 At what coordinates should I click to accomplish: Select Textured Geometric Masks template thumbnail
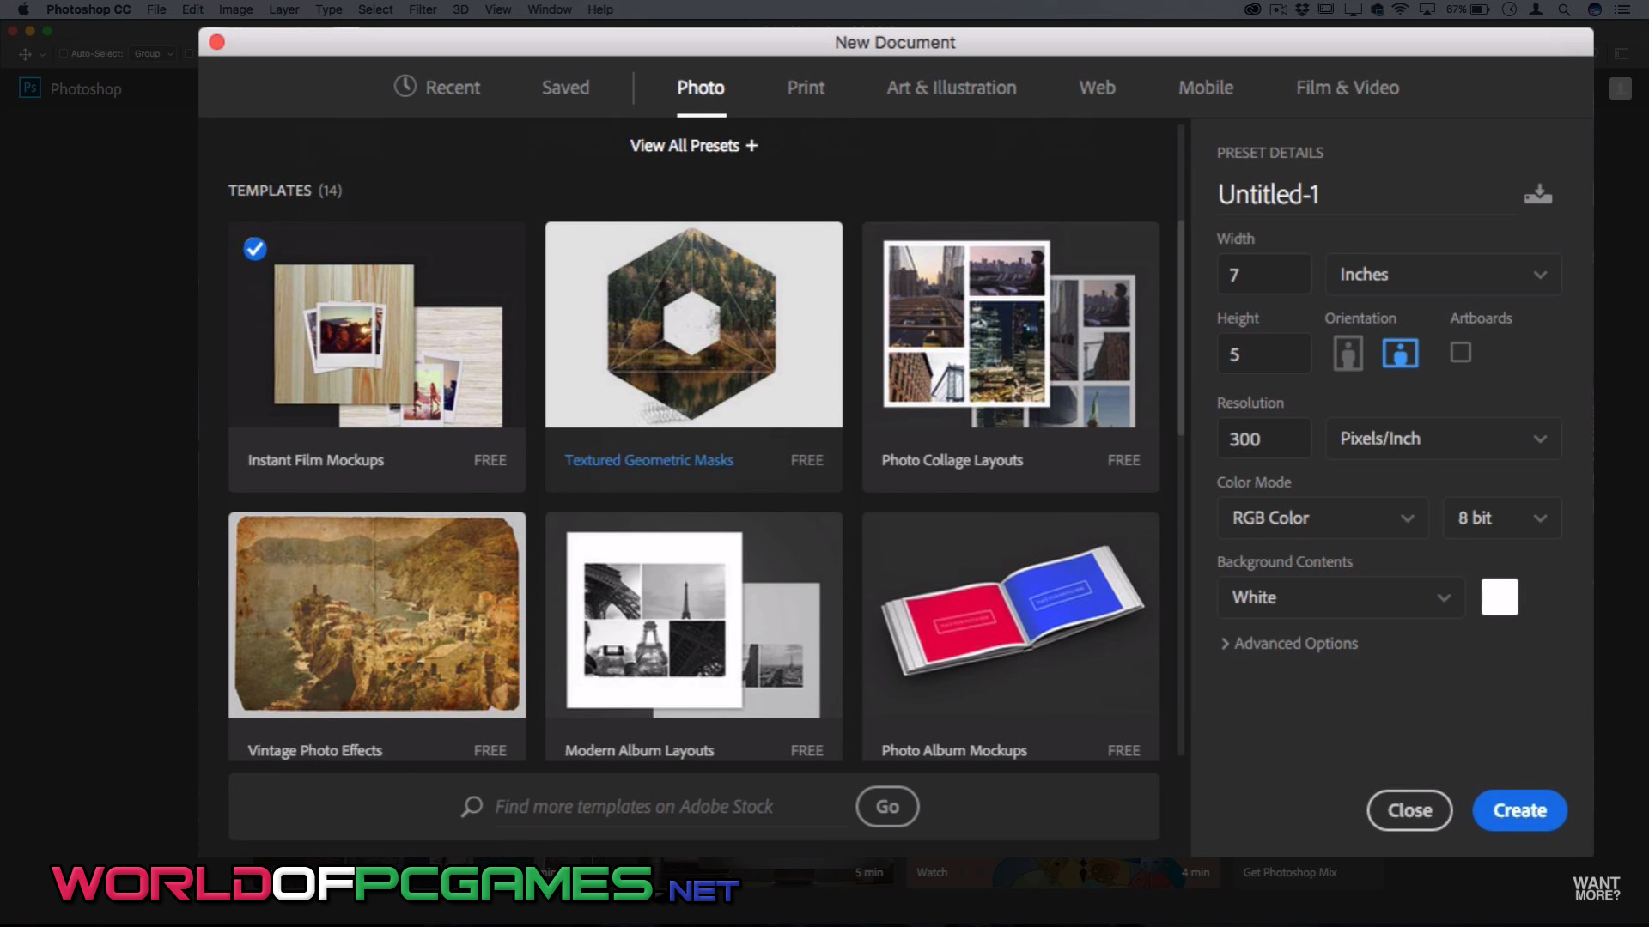point(693,324)
